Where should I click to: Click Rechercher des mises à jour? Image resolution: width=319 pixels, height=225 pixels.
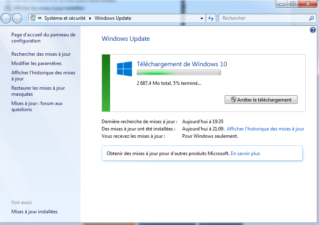(x=41, y=54)
